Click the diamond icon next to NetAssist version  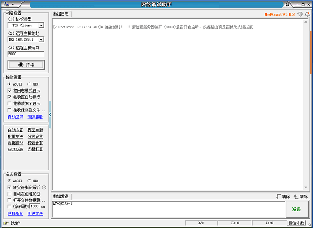pos(300,14)
